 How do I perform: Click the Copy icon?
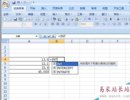pos(71,19)
